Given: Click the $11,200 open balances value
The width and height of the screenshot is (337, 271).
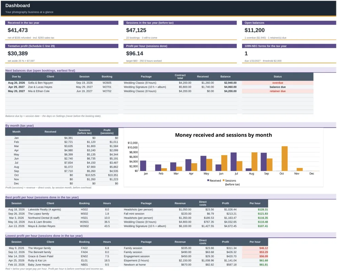Looking at the screenshot, I should 255,30.
